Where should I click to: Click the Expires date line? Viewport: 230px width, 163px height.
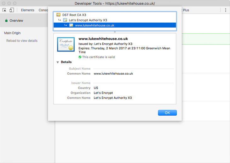[x=124, y=50]
